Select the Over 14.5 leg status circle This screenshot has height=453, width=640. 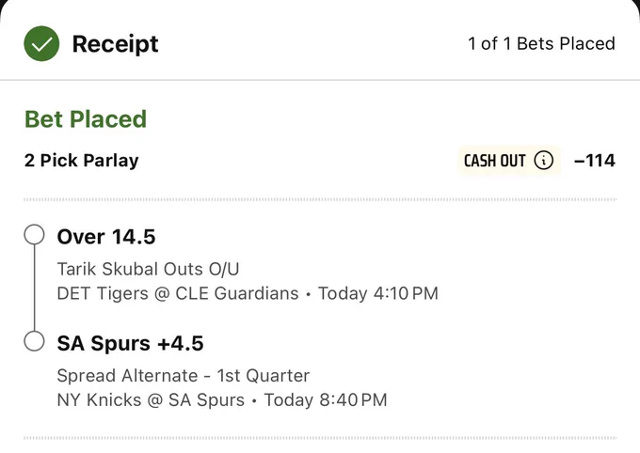(34, 234)
